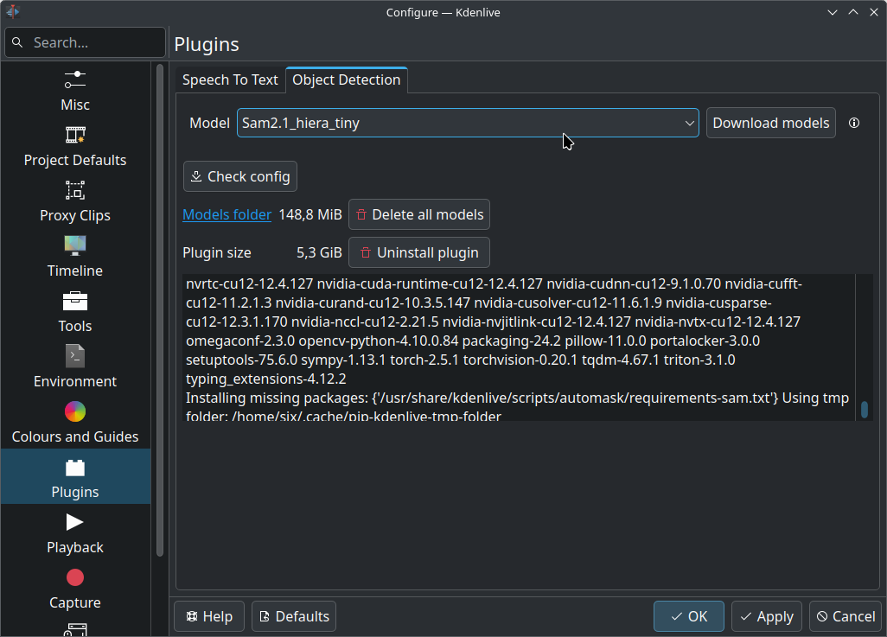Screen dimensions: 887x637
Task: Open the Tools toolbox category
Action: [x=75, y=312]
